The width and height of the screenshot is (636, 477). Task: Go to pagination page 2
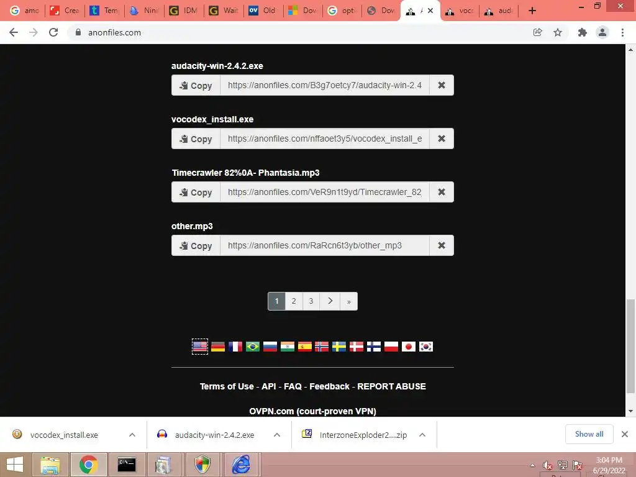[294, 301]
